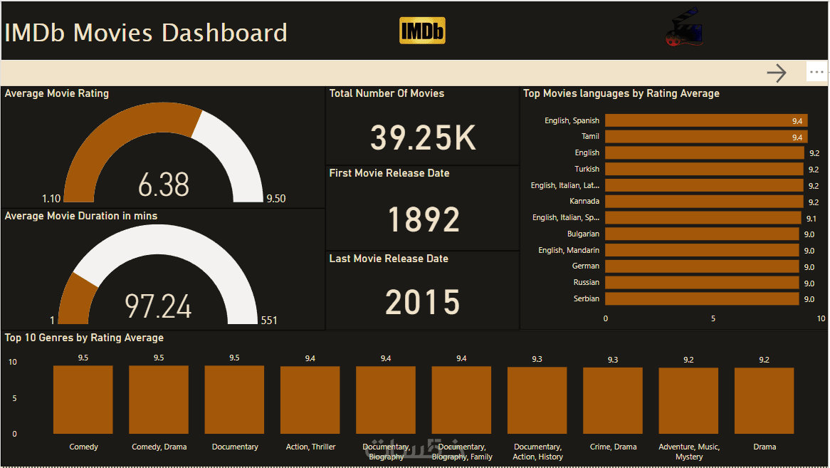Click the film clapperboard icon
The height and width of the screenshot is (468, 830).
pyautogui.click(x=684, y=27)
